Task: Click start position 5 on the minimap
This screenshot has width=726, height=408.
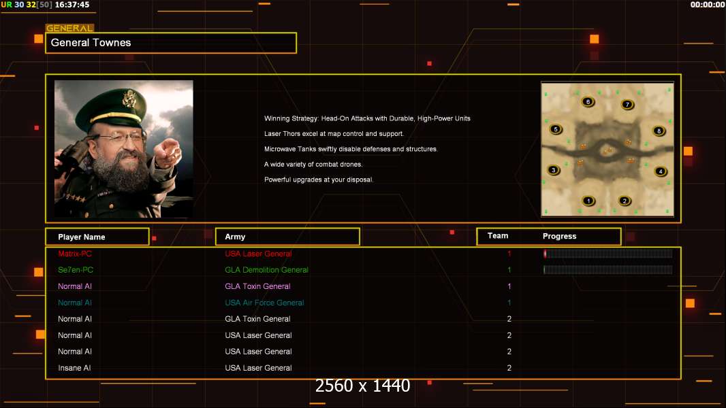Action: tap(556, 129)
